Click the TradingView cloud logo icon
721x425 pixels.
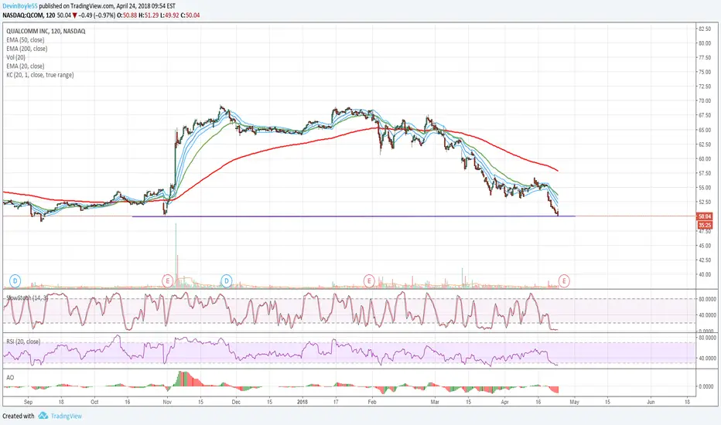[43, 416]
